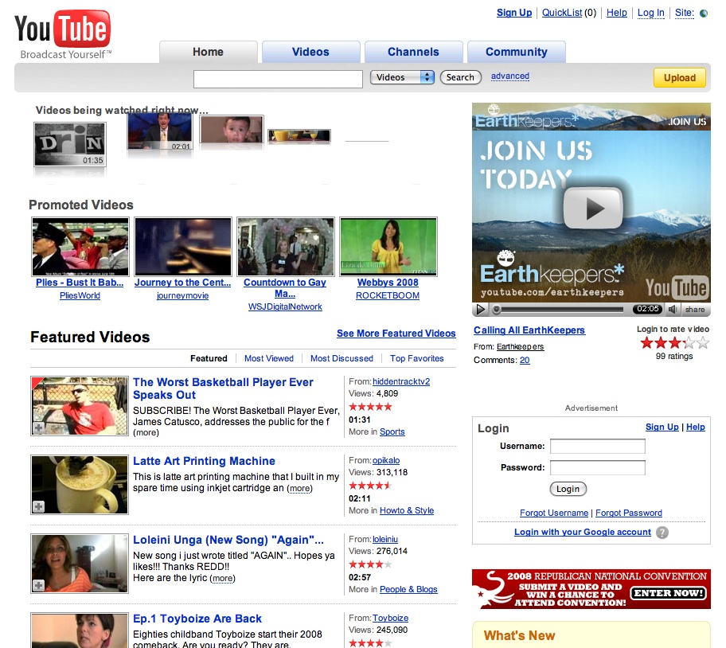
Task: Focus the Password input field
Action: click(x=598, y=467)
